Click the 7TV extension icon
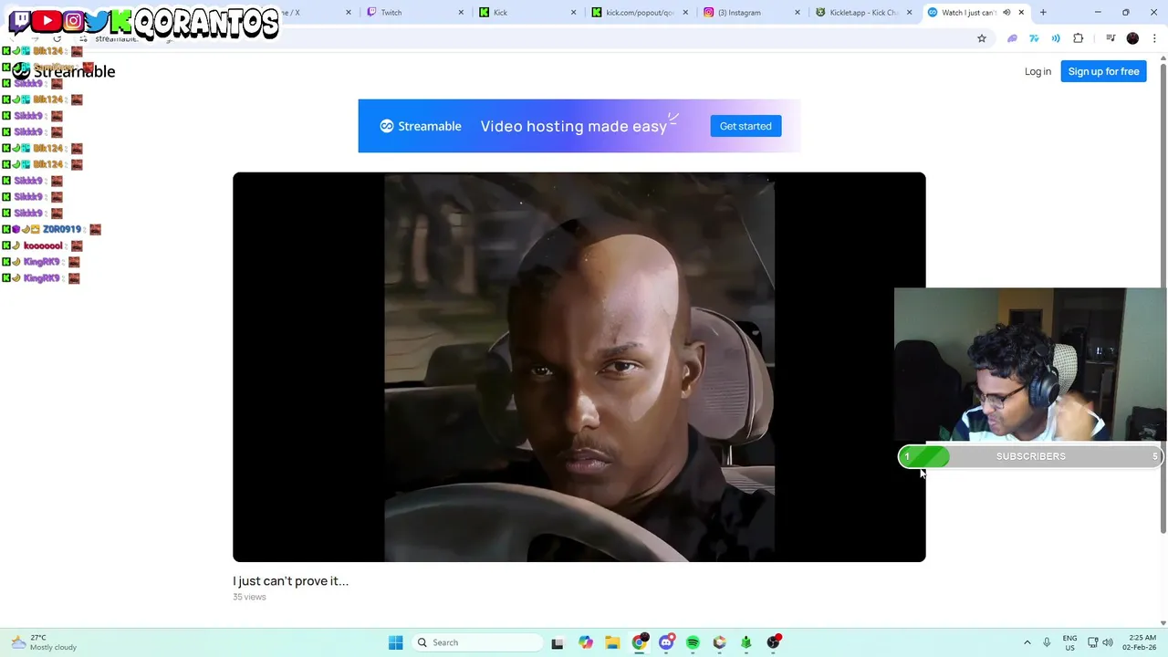Viewport: 1168px width, 657px height. pos(1034,38)
